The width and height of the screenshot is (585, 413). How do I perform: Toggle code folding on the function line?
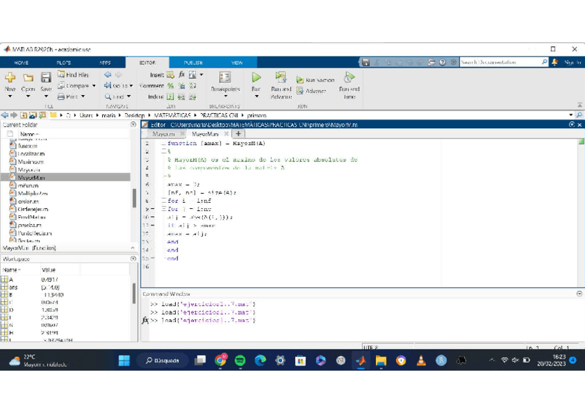click(x=163, y=144)
